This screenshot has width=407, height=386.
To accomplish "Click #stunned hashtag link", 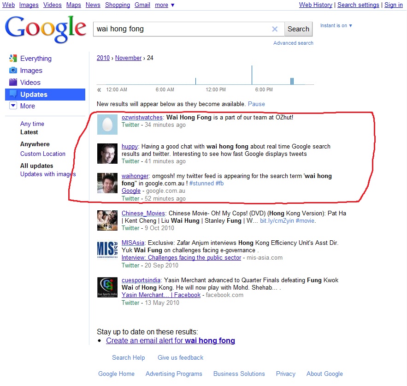I will (201, 184).
